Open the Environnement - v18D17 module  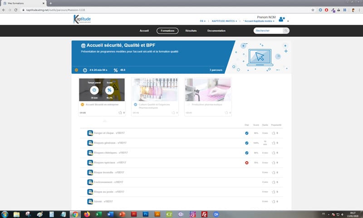(107, 182)
